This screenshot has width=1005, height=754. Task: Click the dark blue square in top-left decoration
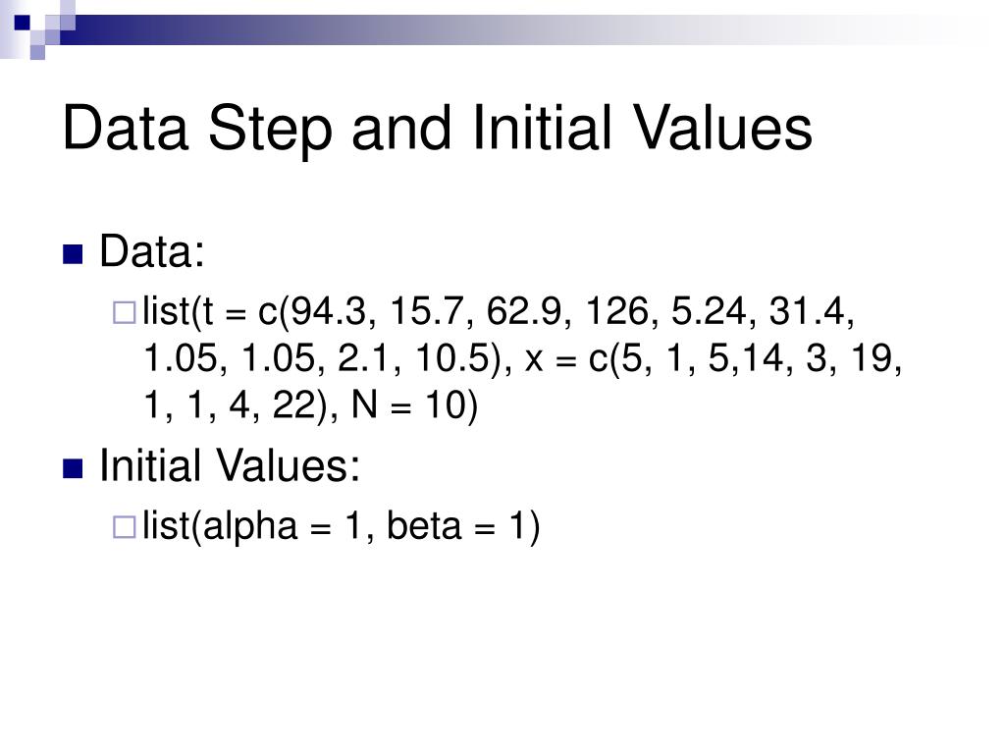tap(22, 23)
